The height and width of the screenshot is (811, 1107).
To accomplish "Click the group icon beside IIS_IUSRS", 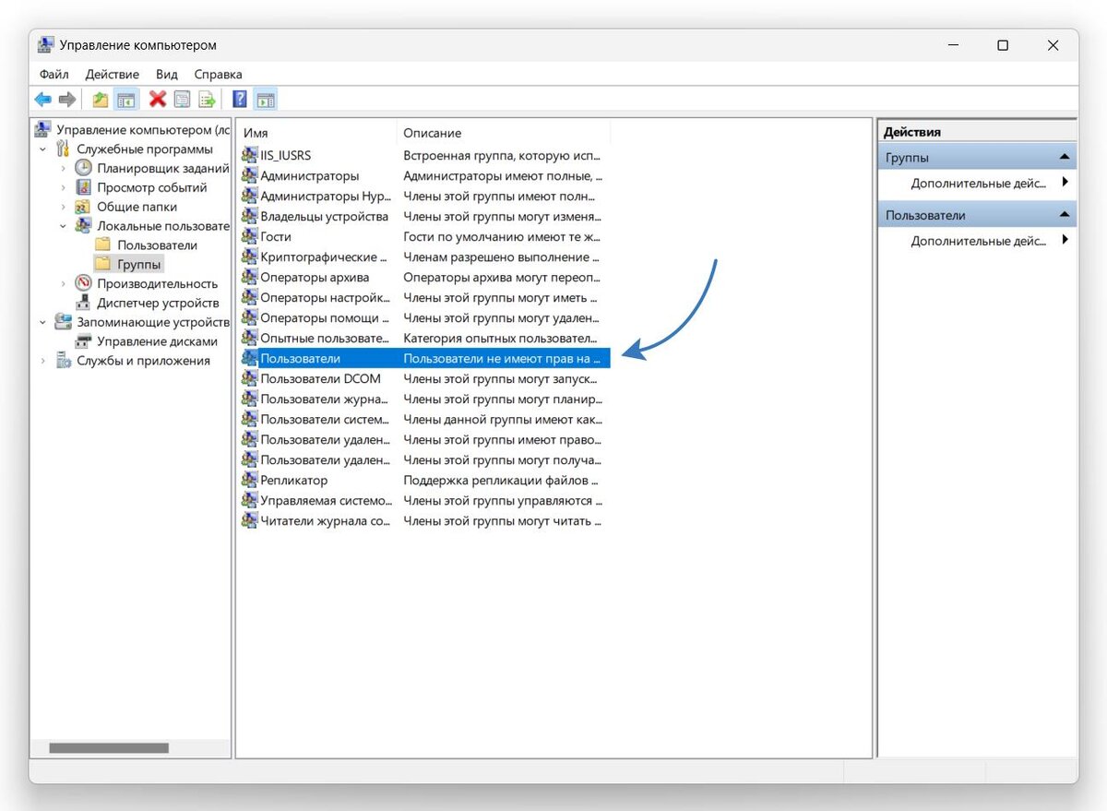I will (249, 155).
